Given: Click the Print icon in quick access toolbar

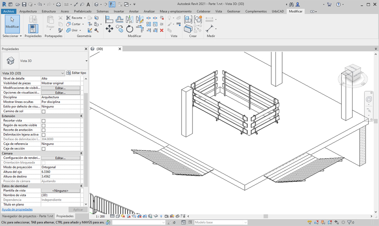Looking at the screenshot, I should (59, 5).
